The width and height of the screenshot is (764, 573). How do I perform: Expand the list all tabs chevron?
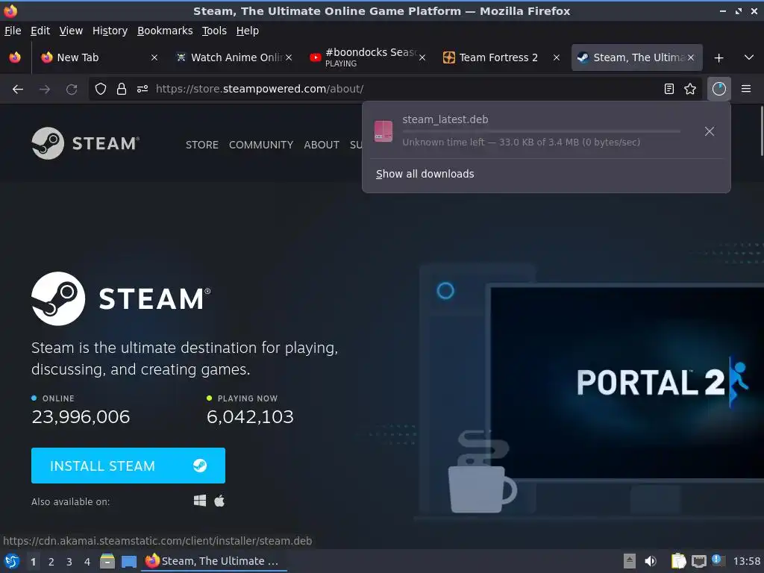tap(749, 57)
